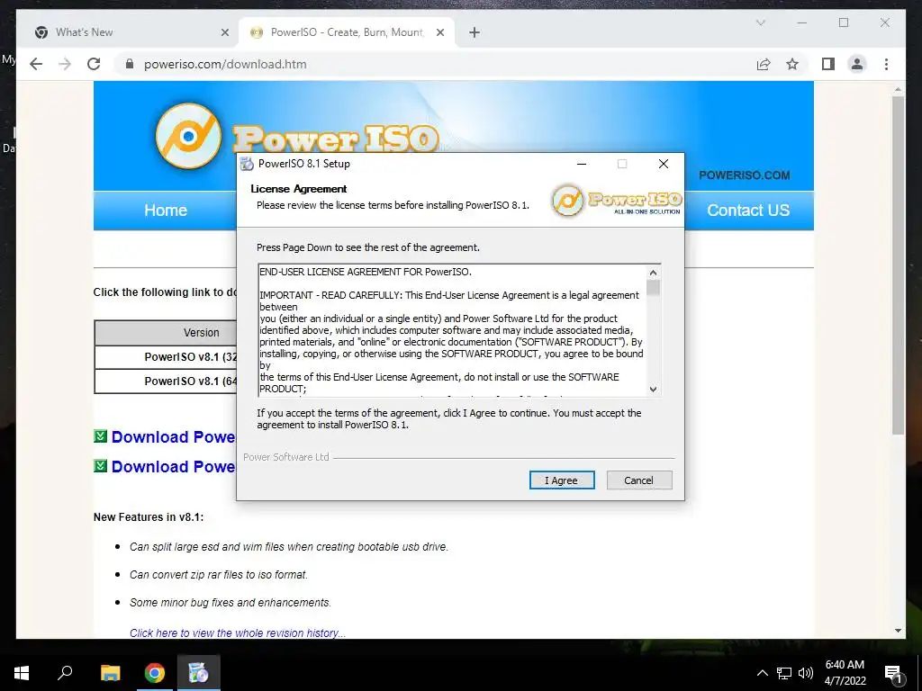
Task: Share this page from the address bar
Action: pyautogui.click(x=764, y=64)
